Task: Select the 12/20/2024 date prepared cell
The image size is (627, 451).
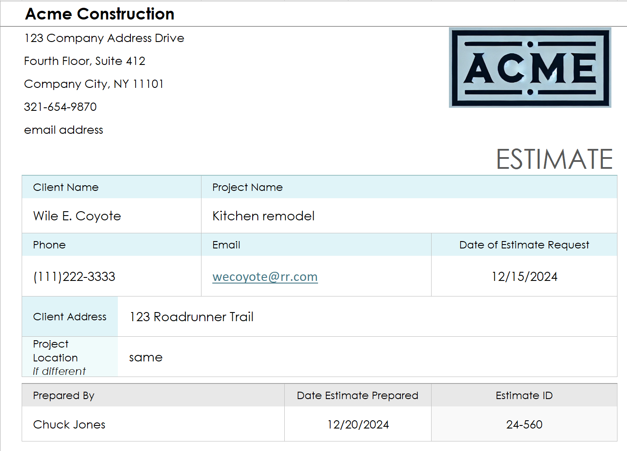Action: click(358, 425)
